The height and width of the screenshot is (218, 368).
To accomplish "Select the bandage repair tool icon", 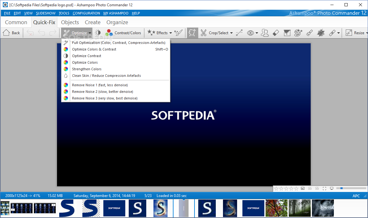I will (x=332, y=33).
